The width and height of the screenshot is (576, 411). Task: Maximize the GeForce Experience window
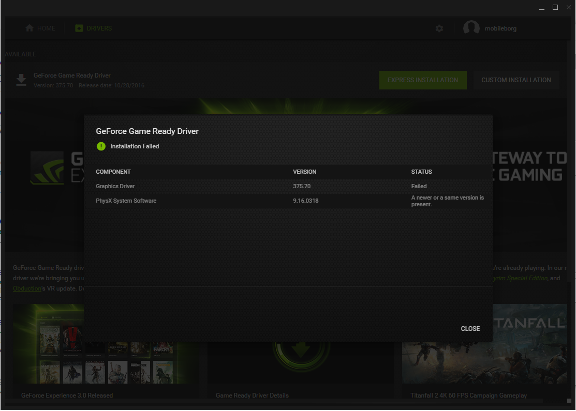[555, 7]
